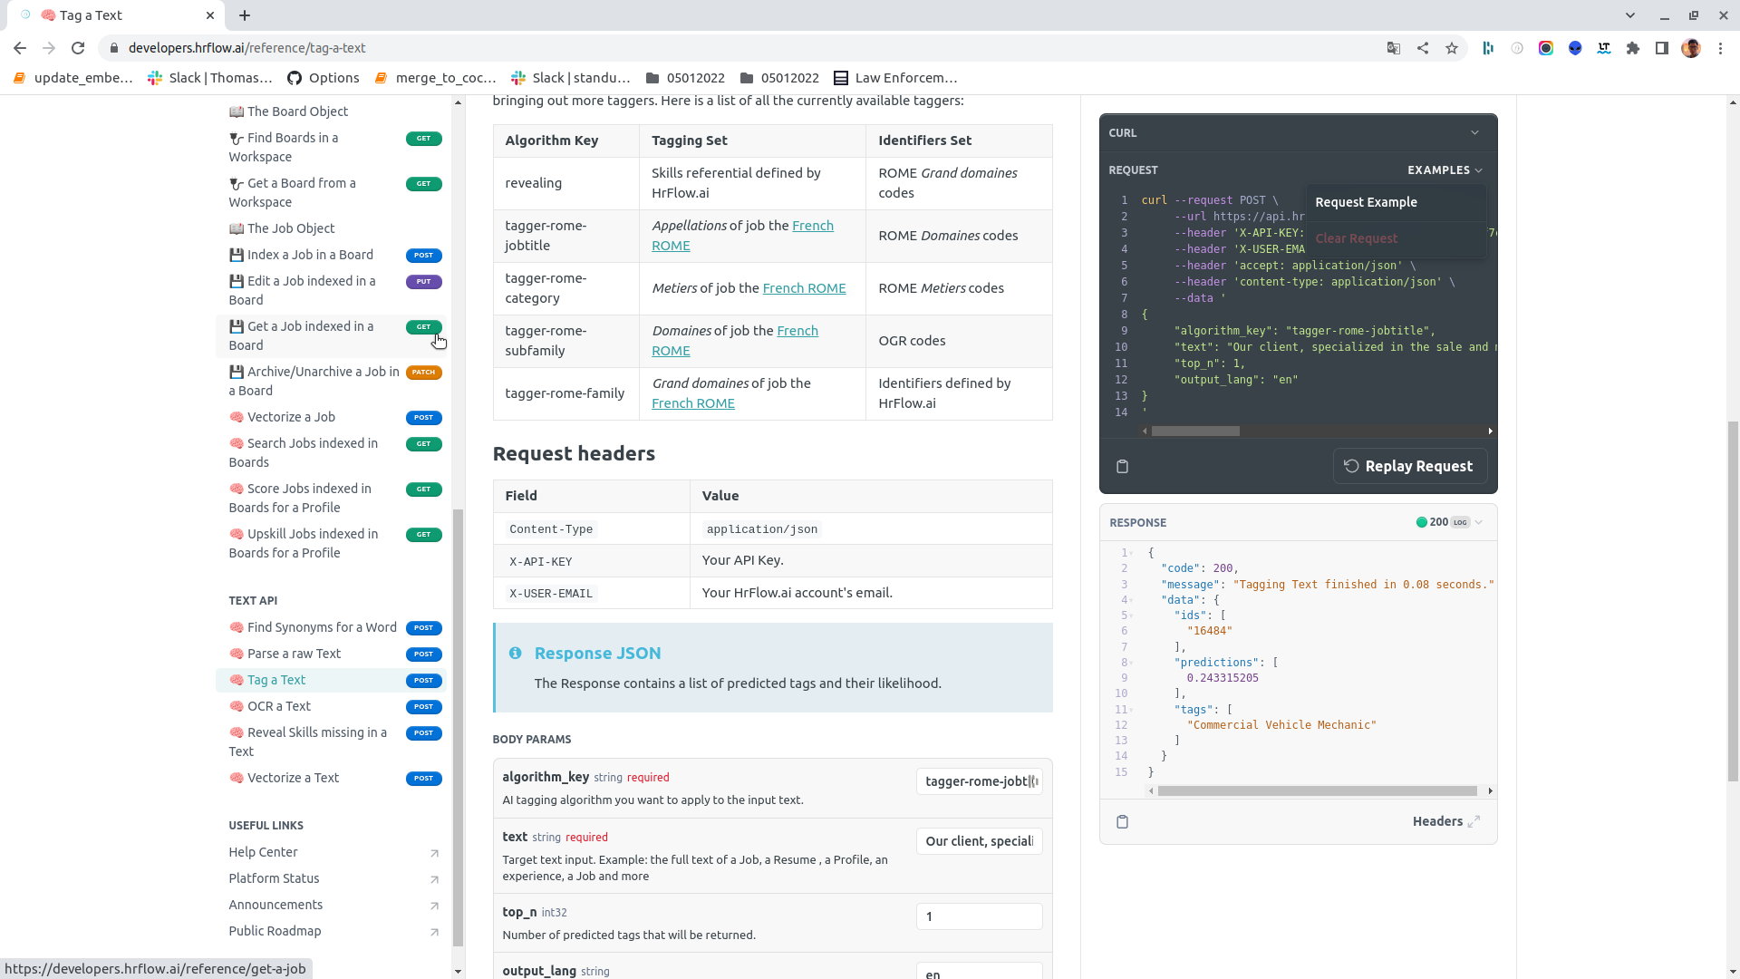The width and height of the screenshot is (1740, 979).
Task: Open the French ROME link for tagger-rome-category
Action: pyautogui.click(x=804, y=288)
